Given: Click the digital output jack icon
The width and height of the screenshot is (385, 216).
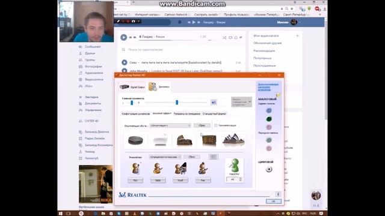Looking at the screenshot, I should point(269,169).
